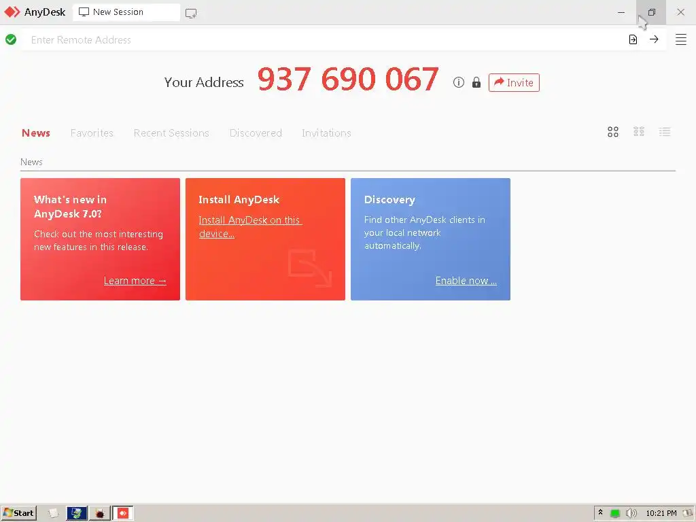Click the lock password icon
Viewport: 696px width, 522px height.
click(x=476, y=82)
